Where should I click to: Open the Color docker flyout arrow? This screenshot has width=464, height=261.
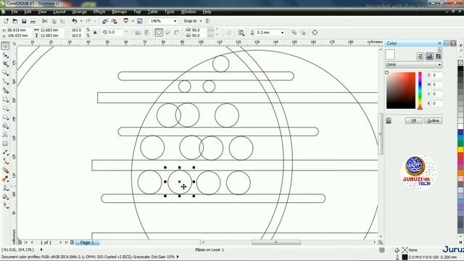[x=440, y=49]
